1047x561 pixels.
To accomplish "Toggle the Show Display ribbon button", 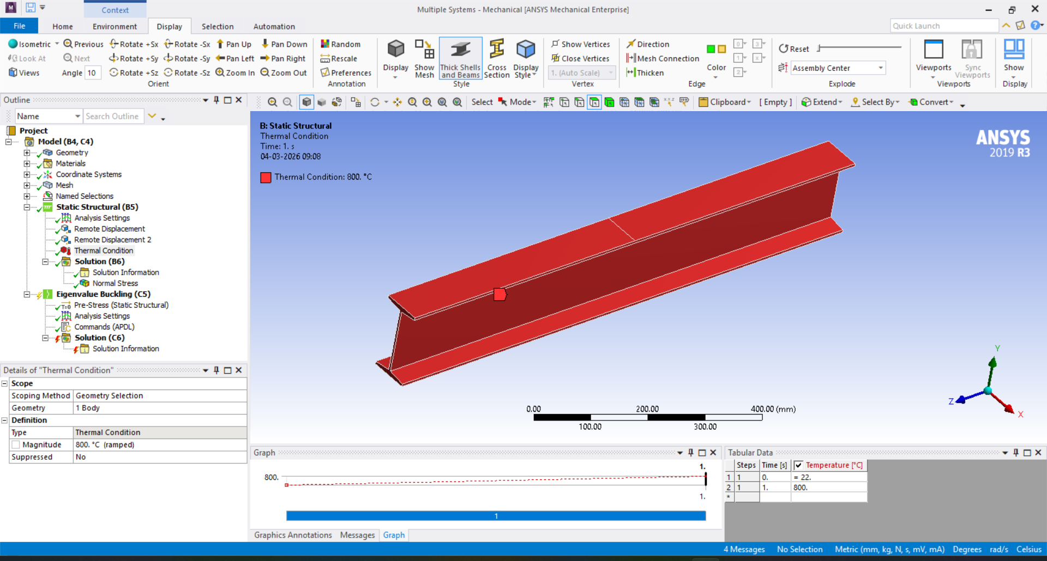I will tap(1014, 58).
